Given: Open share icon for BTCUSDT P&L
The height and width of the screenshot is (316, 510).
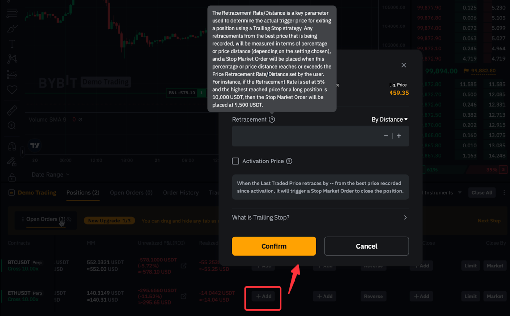Looking at the screenshot, I should (x=184, y=266).
